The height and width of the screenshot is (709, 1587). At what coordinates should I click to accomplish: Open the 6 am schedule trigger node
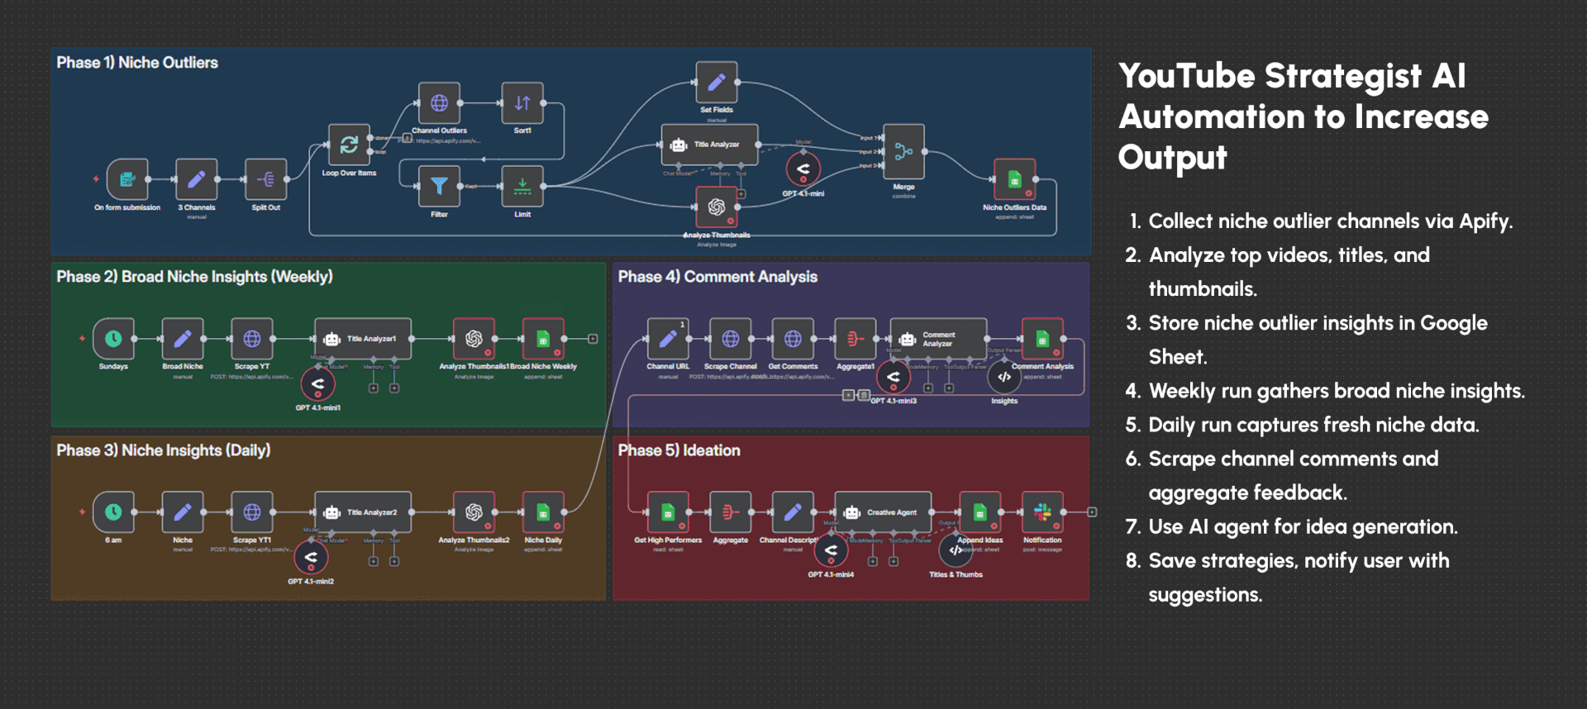(113, 512)
